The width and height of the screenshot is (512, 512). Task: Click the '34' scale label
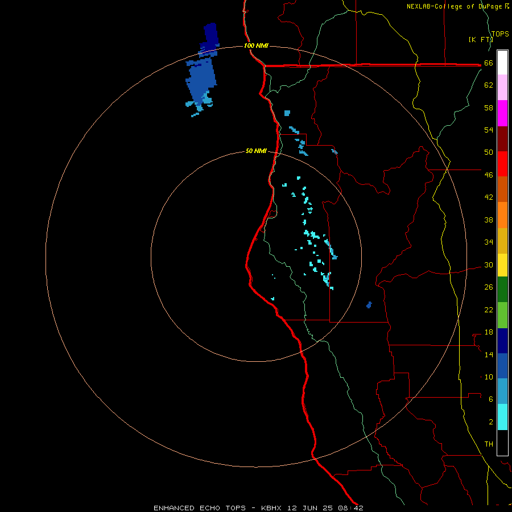coord(489,242)
